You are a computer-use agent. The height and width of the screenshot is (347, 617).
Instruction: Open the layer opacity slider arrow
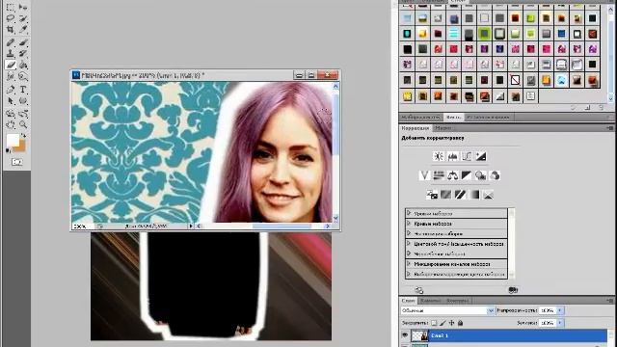pos(559,310)
